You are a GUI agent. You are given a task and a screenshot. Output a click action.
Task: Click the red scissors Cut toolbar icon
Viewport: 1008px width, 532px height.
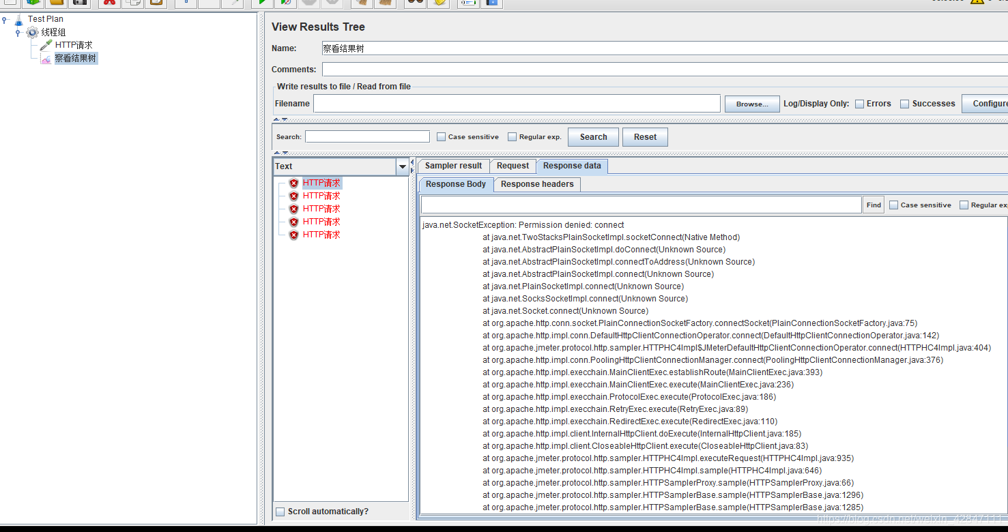point(109,2)
